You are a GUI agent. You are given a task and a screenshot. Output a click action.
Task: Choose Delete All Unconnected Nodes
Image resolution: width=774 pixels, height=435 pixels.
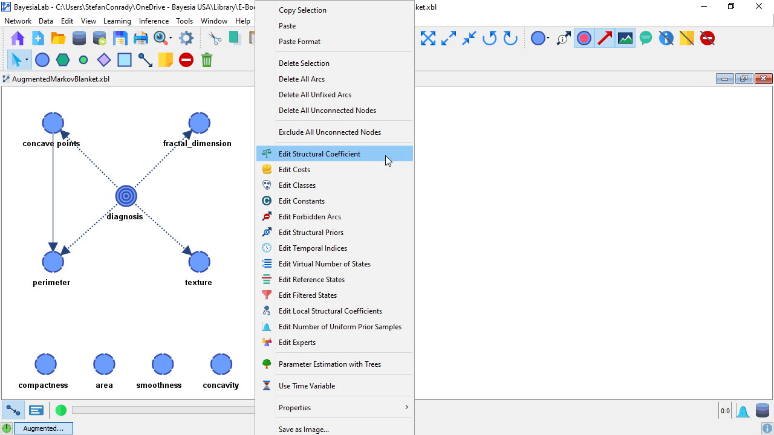tap(327, 111)
